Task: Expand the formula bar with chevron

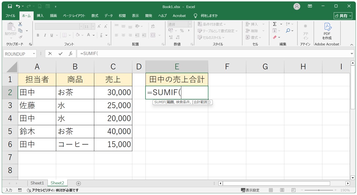Action: click(x=352, y=54)
